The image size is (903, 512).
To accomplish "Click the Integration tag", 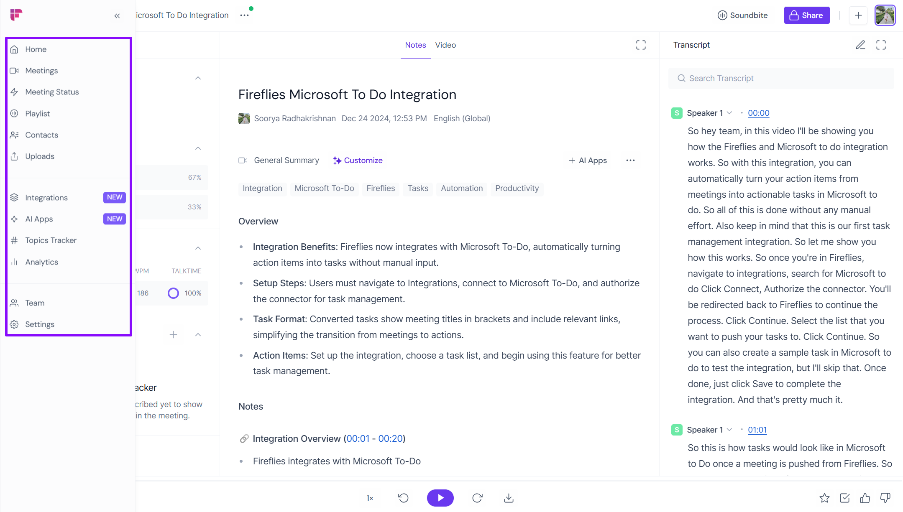I will 262,188.
